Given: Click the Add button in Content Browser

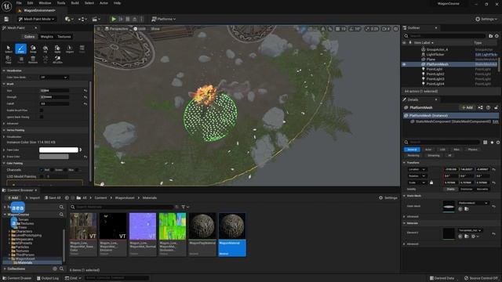Looking at the screenshot, I should click(x=13, y=198).
